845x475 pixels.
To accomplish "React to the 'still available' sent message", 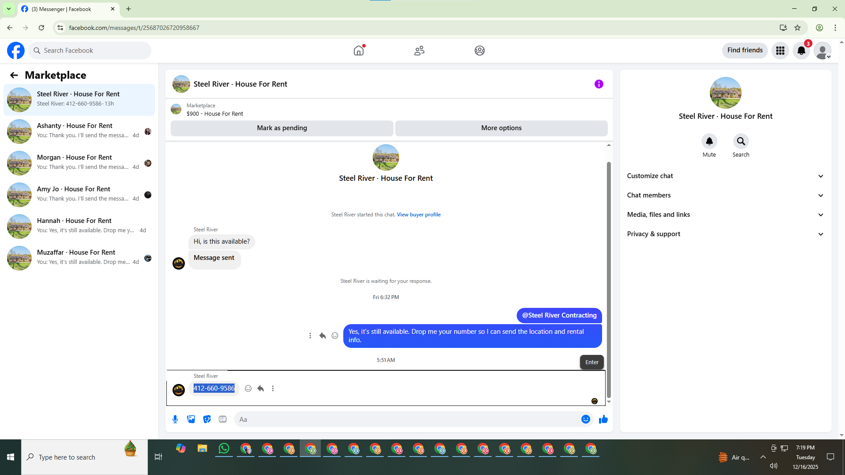I will (x=335, y=336).
